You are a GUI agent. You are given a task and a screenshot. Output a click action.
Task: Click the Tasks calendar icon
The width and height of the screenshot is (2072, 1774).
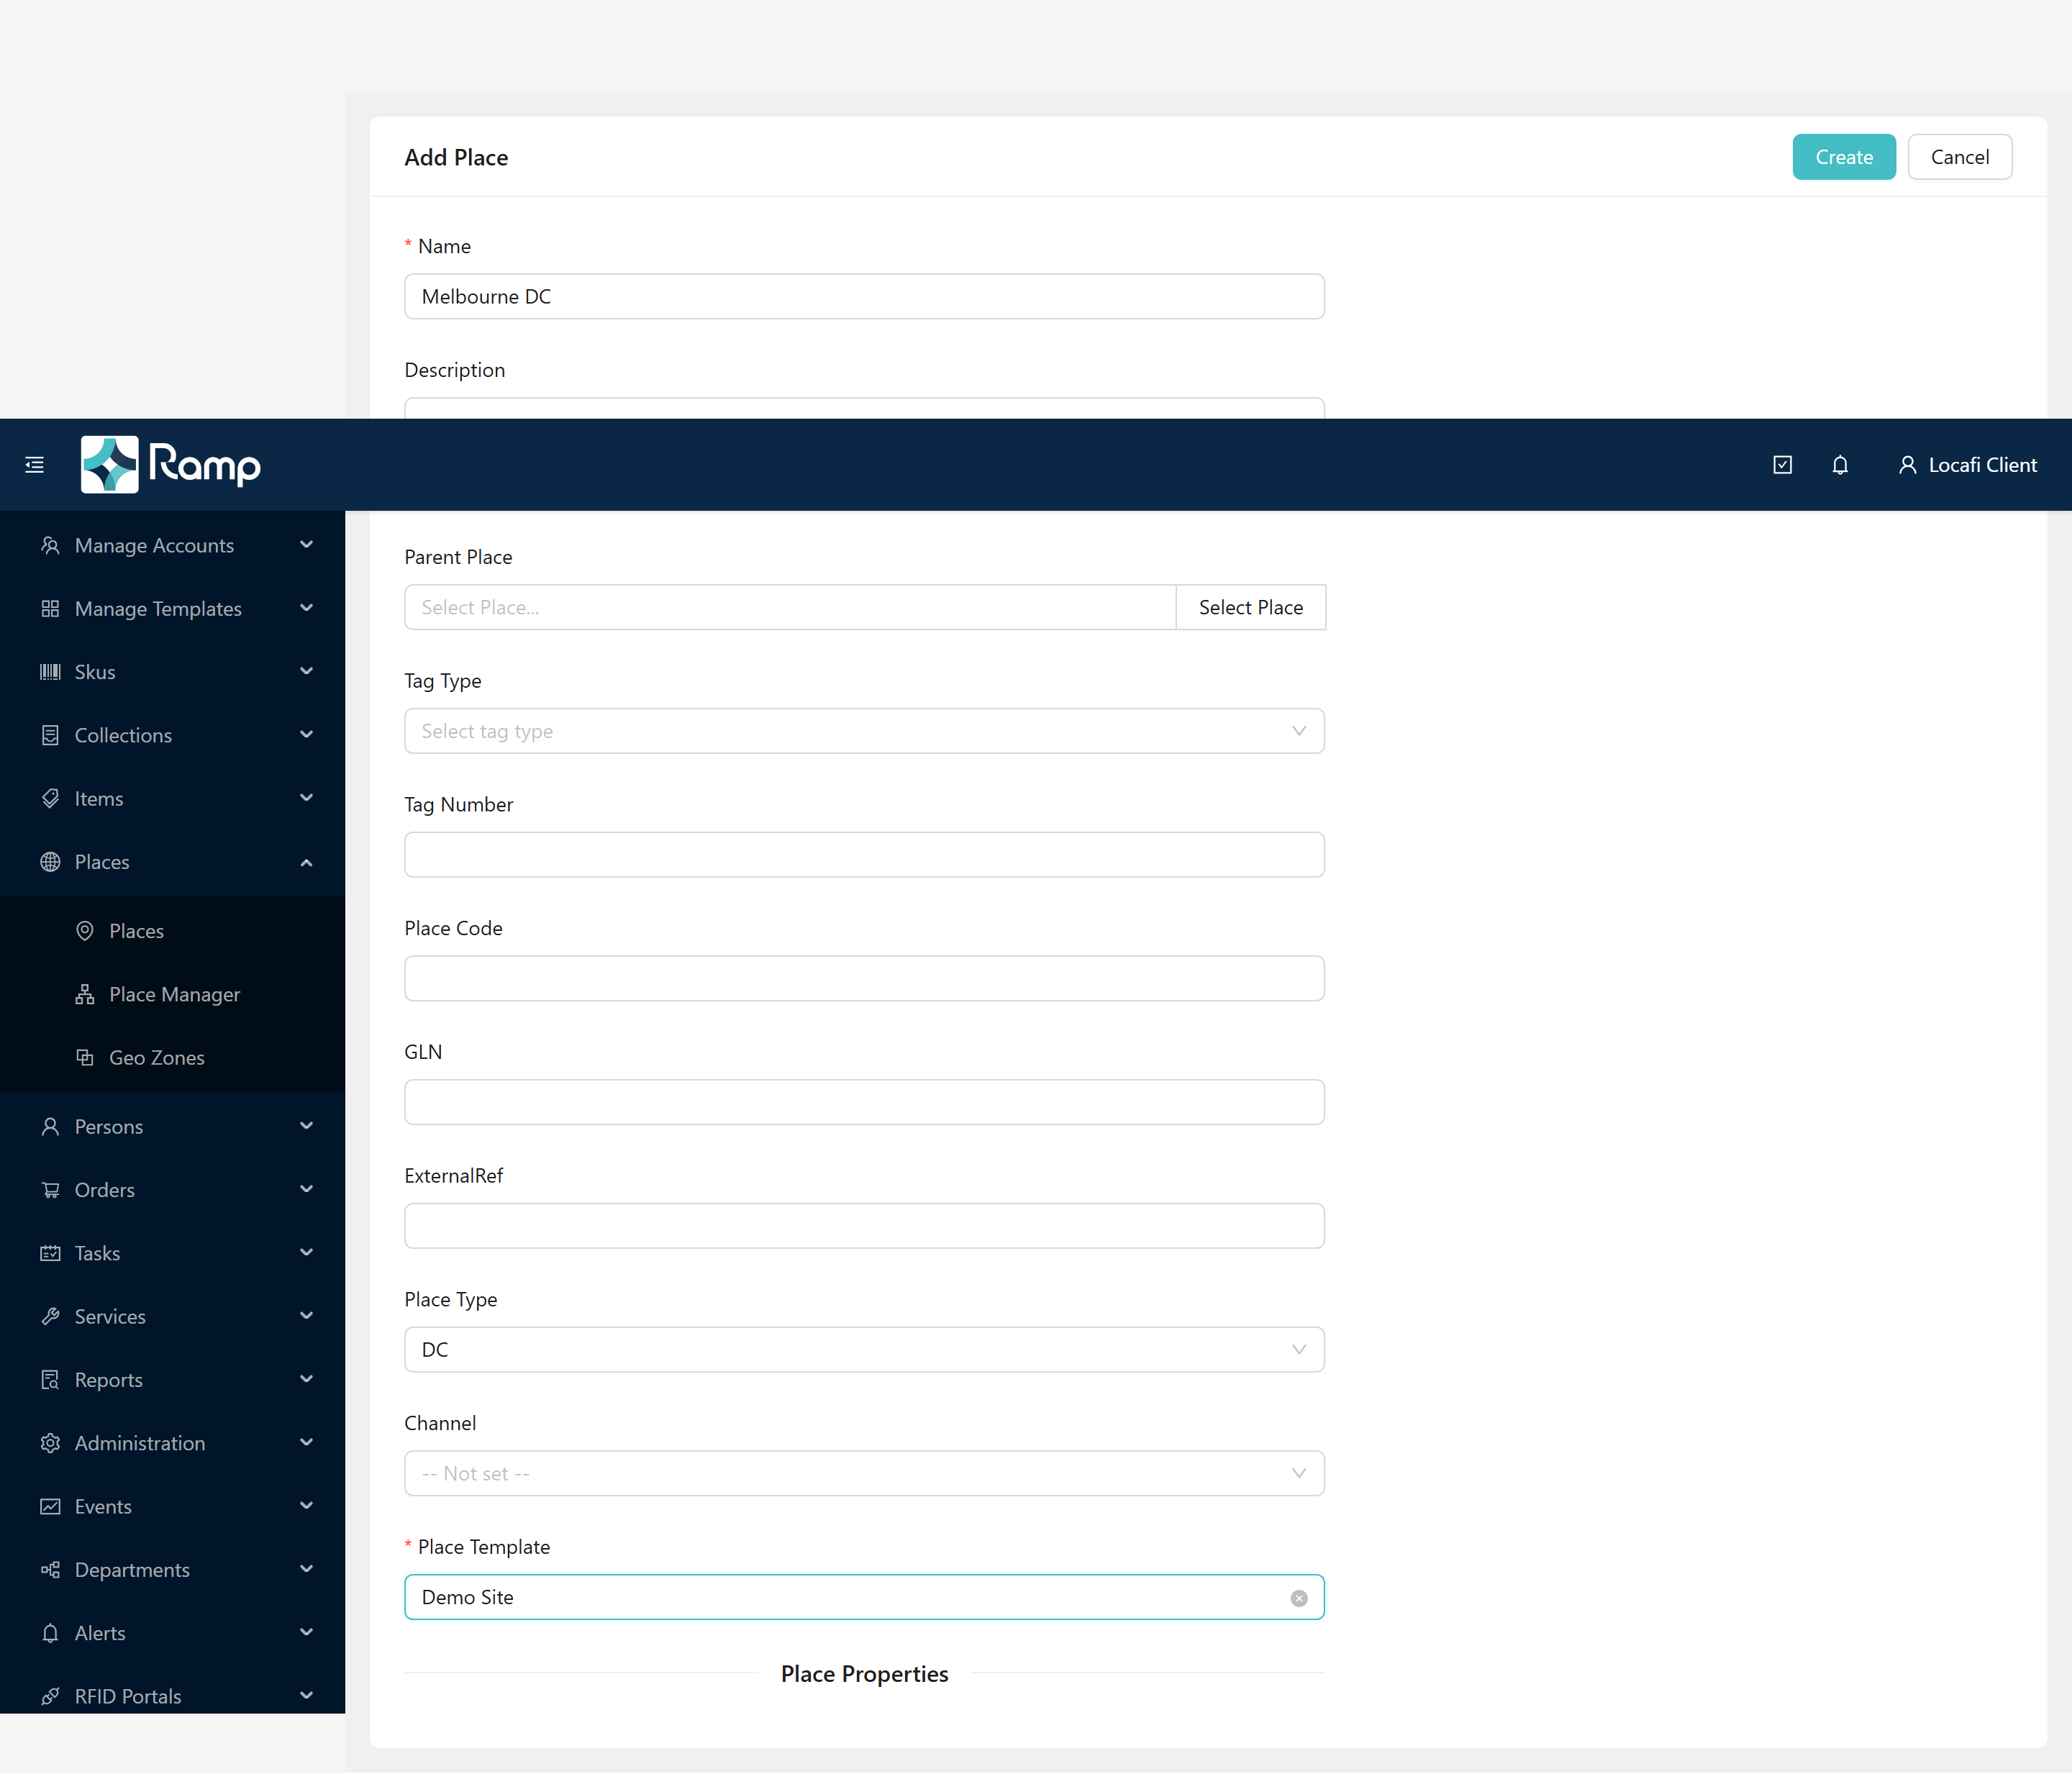click(x=50, y=1254)
